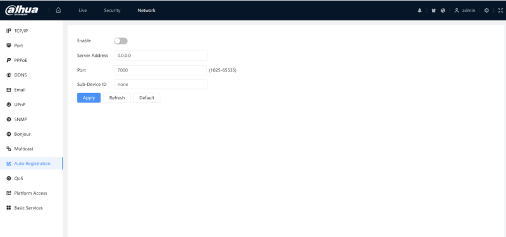The height and width of the screenshot is (237, 506).
Task: Open the language globe icon
Action: (443, 10)
